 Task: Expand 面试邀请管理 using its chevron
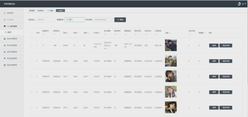pyautogui.click(x=20, y=58)
